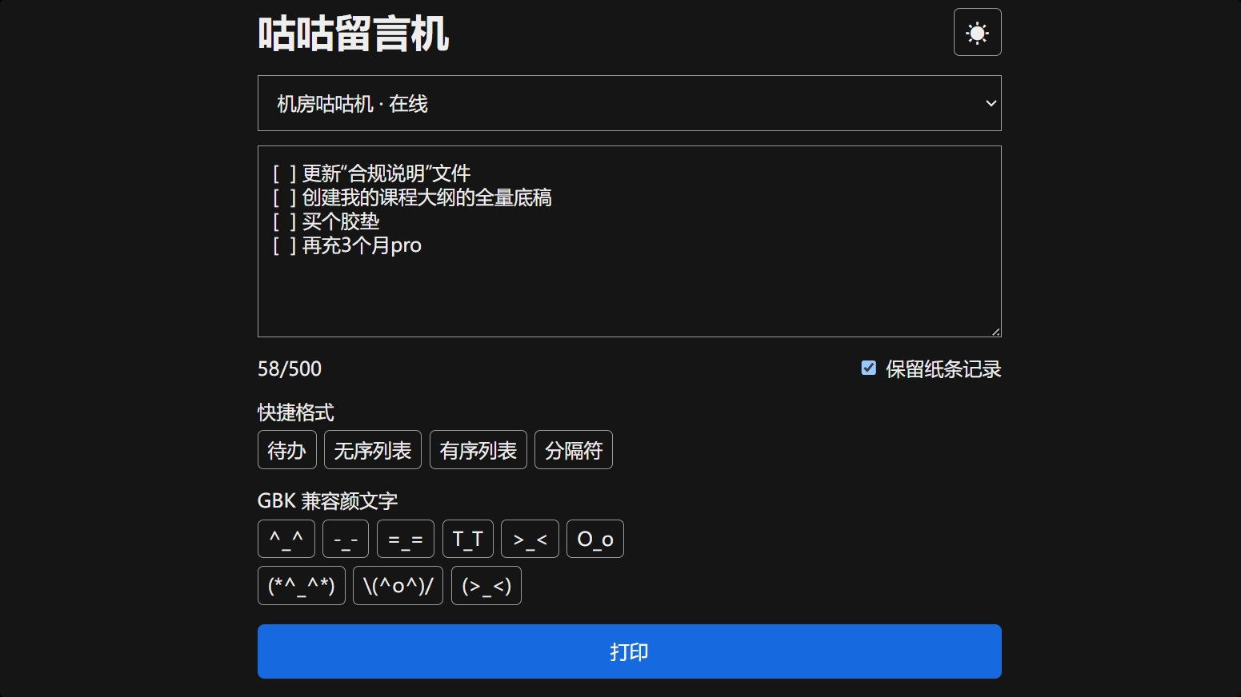The width and height of the screenshot is (1241, 697).
Task: Insert the 无序列表 quick format
Action: (x=372, y=450)
